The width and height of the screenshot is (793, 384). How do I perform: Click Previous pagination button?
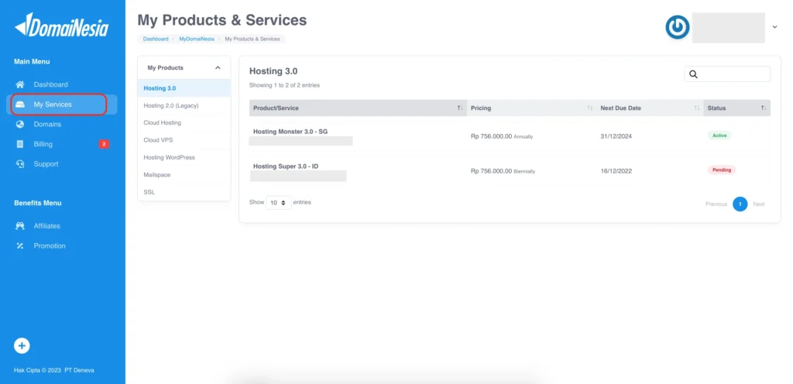pyautogui.click(x=716, y=204)
